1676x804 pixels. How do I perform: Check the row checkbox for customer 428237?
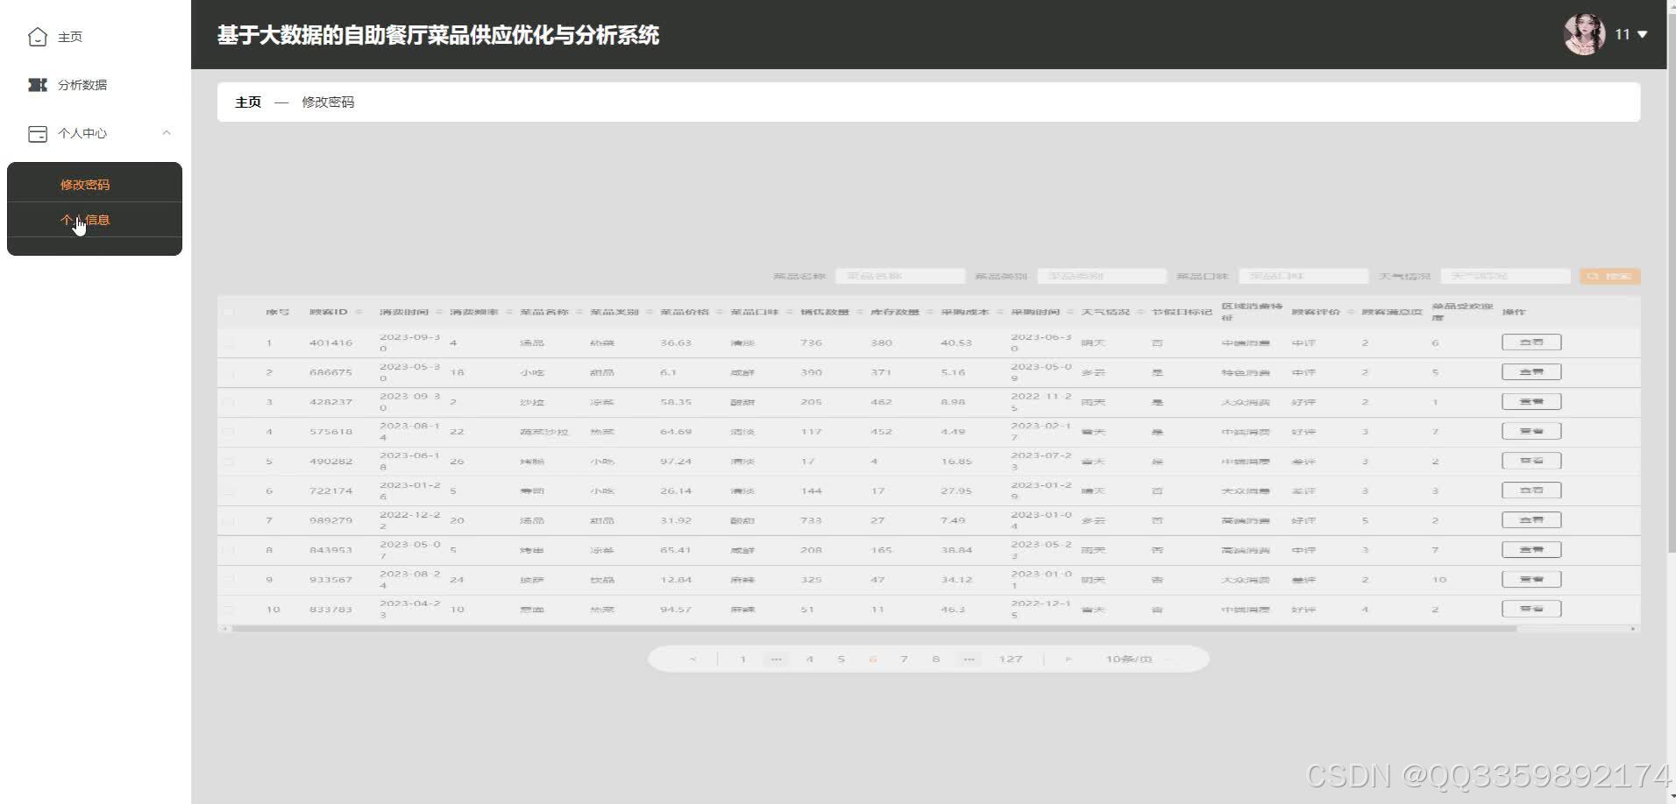[x=229, y=403]
